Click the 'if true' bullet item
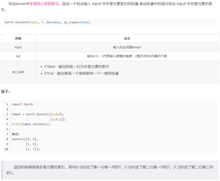This screenshot has height=181, width=220. coord(82,74)
